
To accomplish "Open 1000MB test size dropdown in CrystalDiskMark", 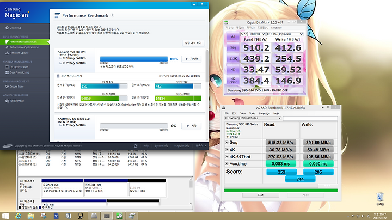I will (x=257, y=34).
